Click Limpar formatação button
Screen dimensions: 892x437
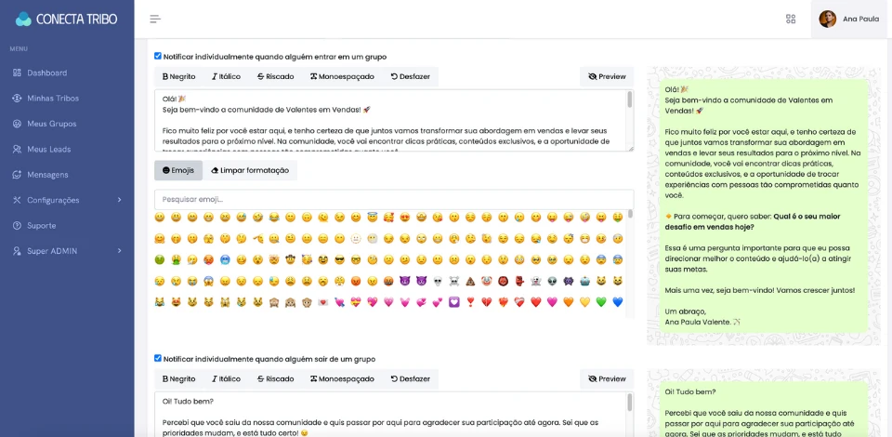click(x=250, y=170)
